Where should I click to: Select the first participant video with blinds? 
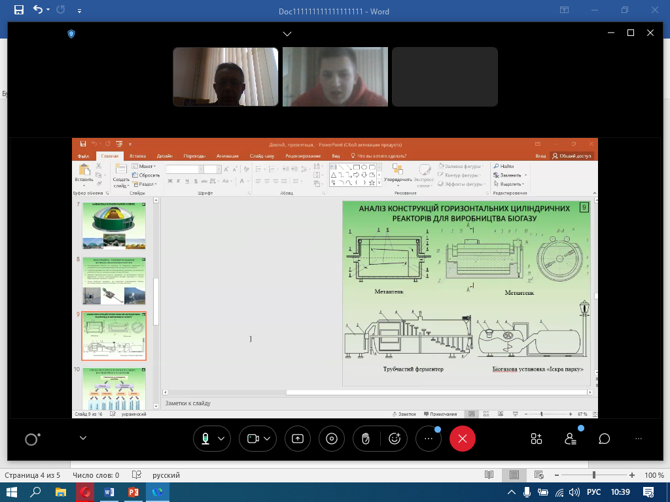[226, 77]
